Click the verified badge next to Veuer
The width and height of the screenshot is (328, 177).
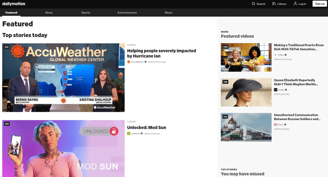point(285,125)
